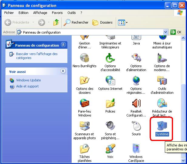Collapse the Voir aussi panel
Screen dimensions: 187x164
coord(63,71)
